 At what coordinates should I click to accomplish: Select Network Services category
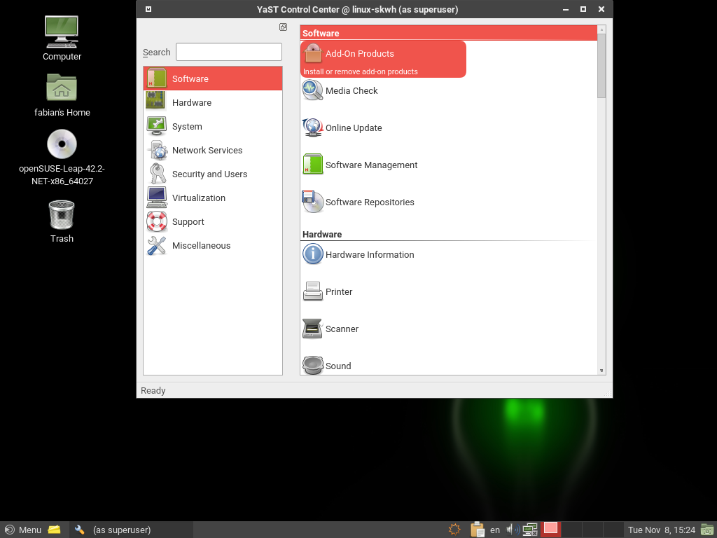pyautogui.click(x=207, y=151)
